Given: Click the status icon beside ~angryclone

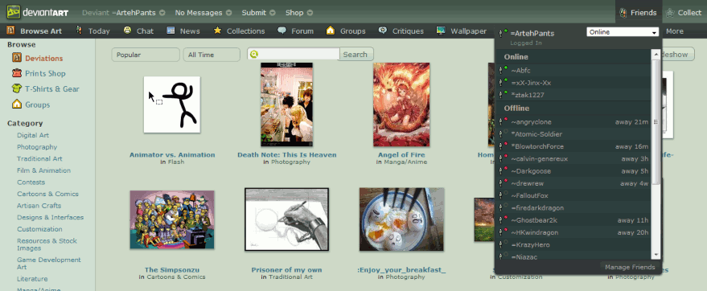Looking at the screenshot, I should pyautogui.click(x=504, y=121).
